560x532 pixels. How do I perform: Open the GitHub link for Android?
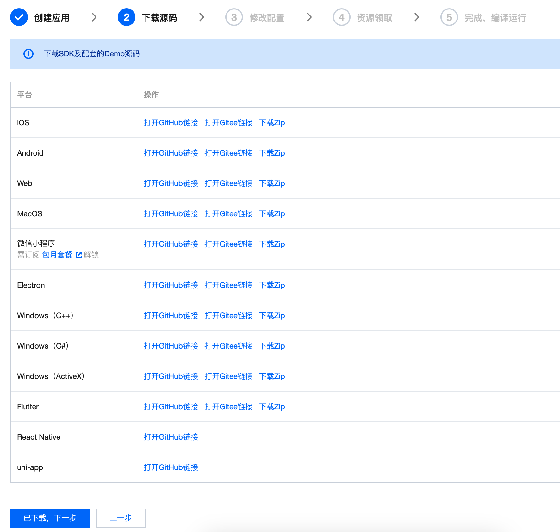(171, 153)
